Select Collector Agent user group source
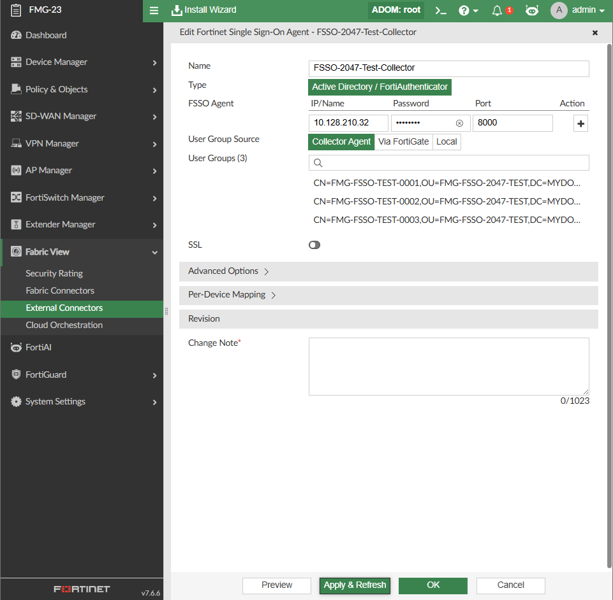Image resolution: width=613 pixels, height=600 pixels. coord(341,141)
